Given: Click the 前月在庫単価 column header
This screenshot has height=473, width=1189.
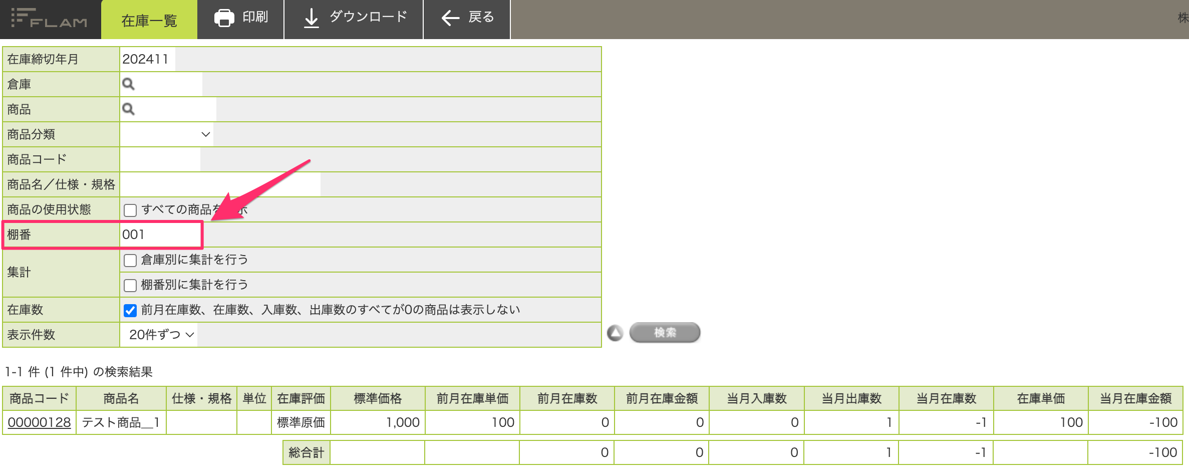Looking at the screenshot, I should (x=472, y=398).
